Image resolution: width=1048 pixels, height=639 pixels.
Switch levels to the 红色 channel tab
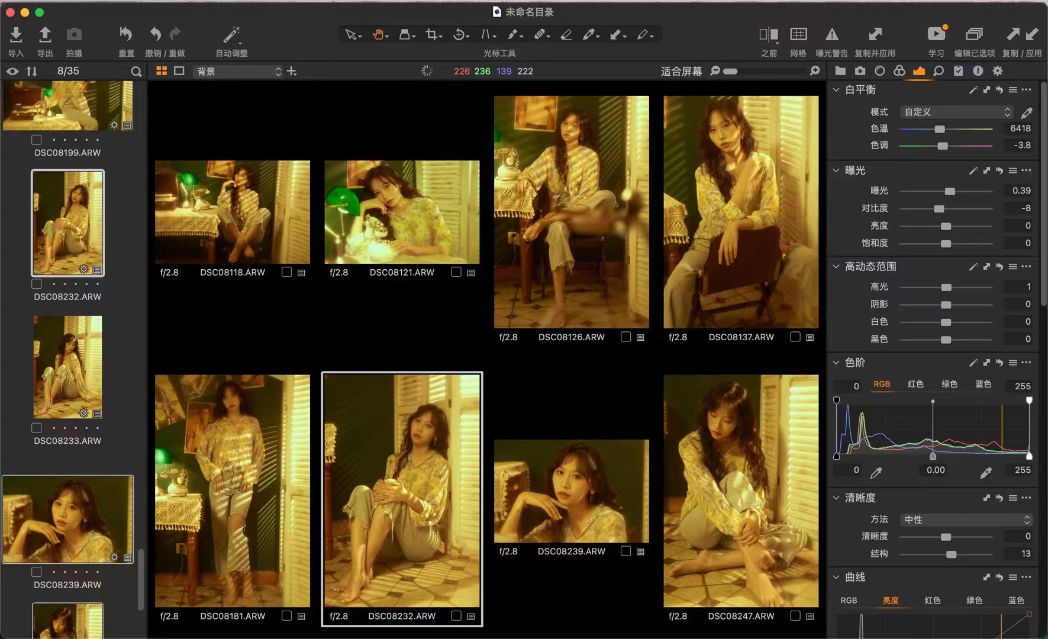915,384
